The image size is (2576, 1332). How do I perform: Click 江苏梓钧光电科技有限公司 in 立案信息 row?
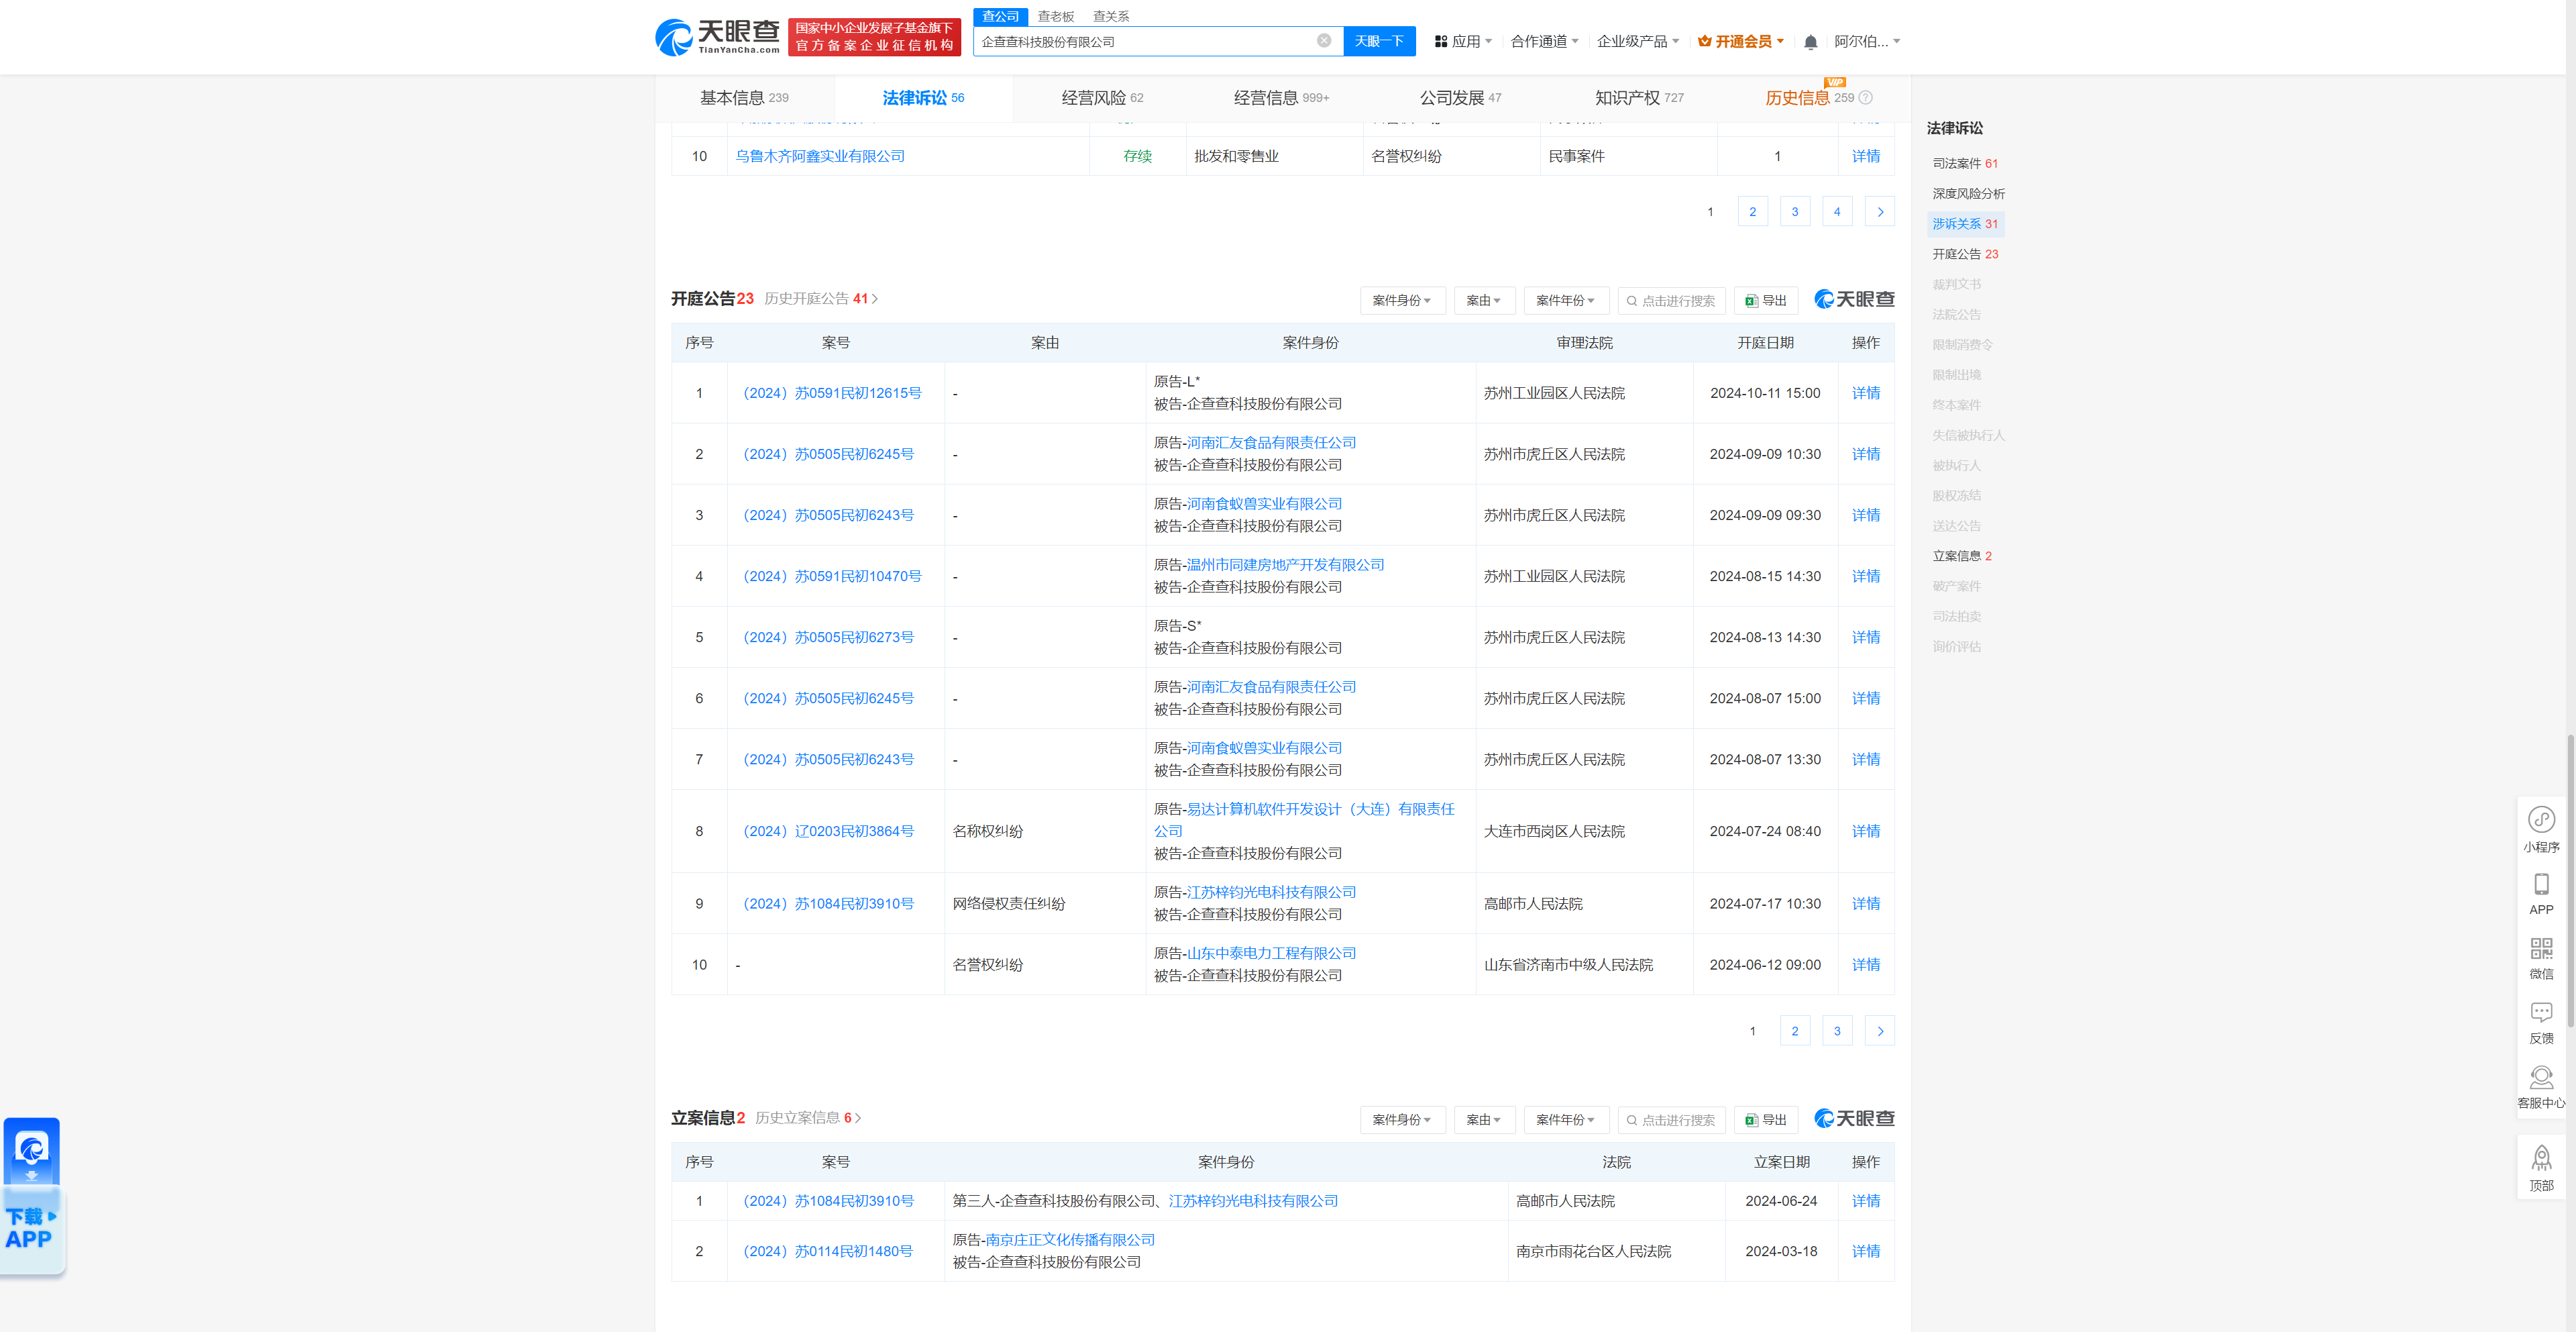1253,1201
